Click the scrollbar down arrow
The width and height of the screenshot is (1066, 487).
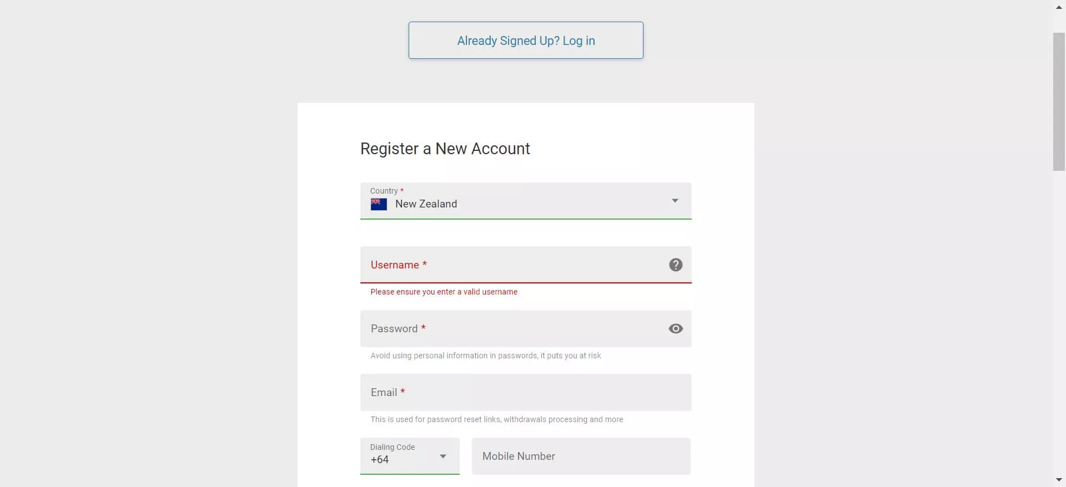(1059, 480)
